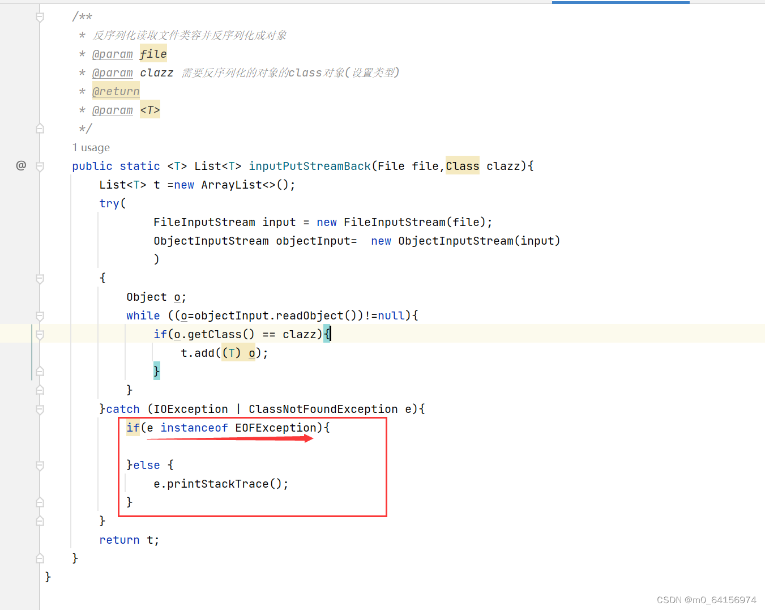Collapse the Javadoc comment using its gutter arrow
This screenshot has width=765, height=610.
[40, 16]
